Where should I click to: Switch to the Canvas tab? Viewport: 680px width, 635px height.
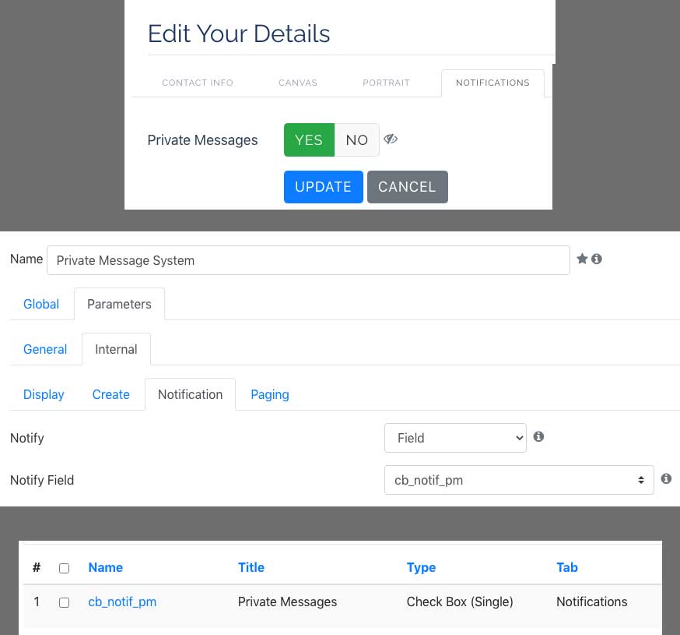coord(298,83)
